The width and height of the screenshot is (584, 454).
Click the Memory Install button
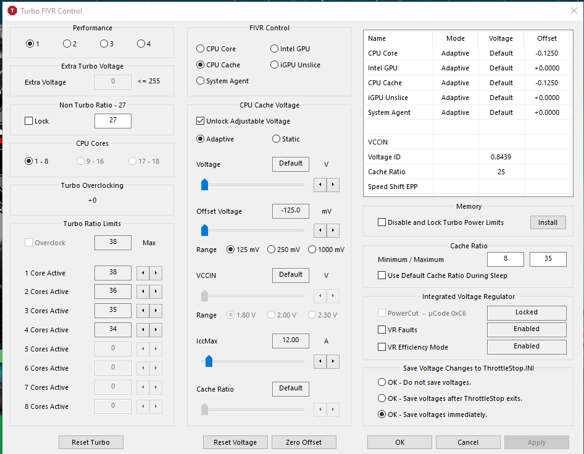(548, 222)
